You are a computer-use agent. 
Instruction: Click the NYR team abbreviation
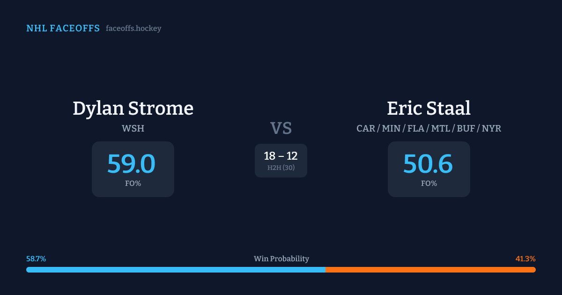click(491, 128)
